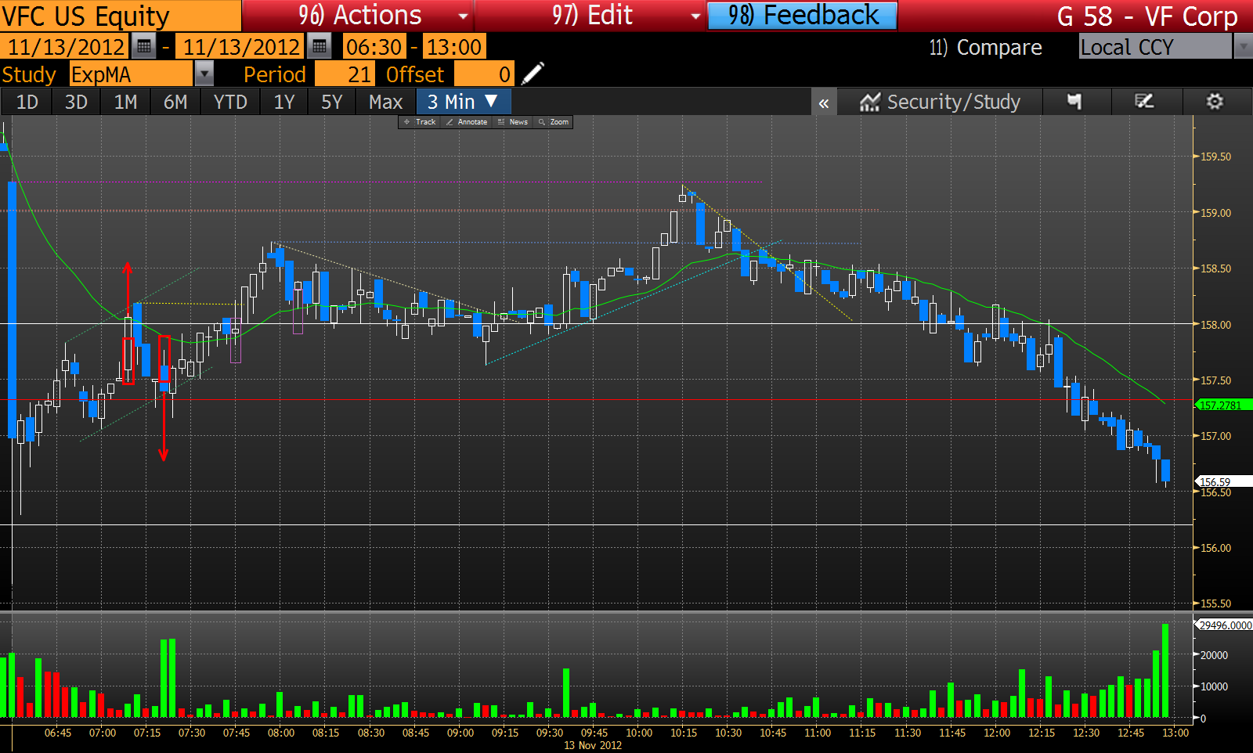Click the 98) Feedback button
The image size is (1253, 753).
803,16
